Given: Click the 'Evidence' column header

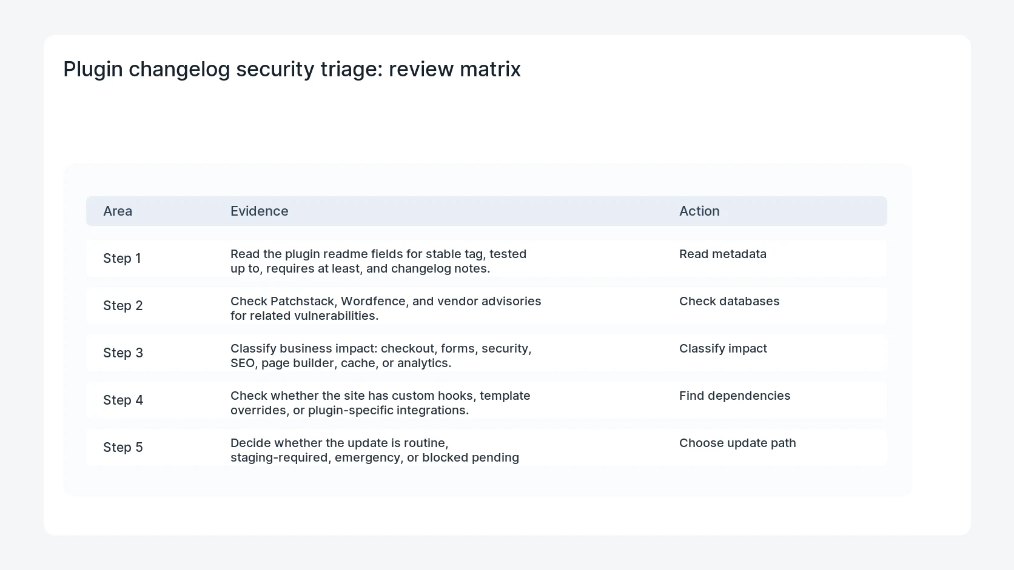Looking at the screenshot, I should click(260, 211).
